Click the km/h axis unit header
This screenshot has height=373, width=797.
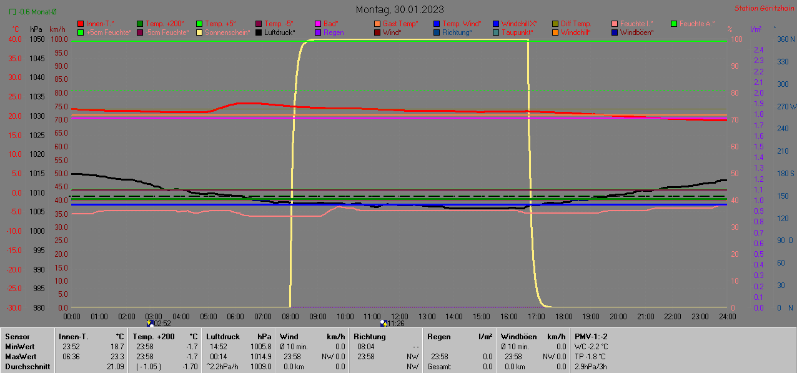[x=57, y=29]
